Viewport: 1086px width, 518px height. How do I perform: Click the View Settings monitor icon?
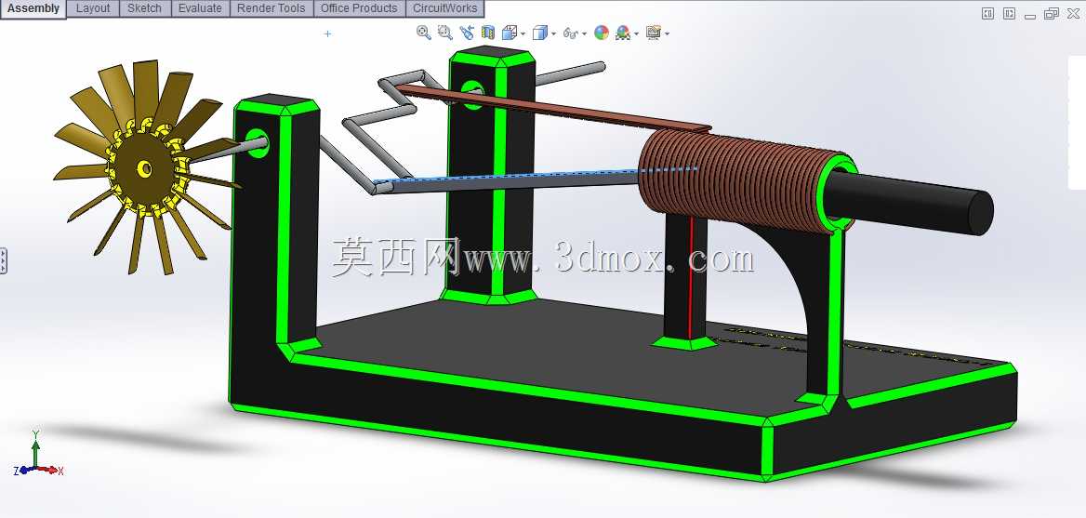653,32
